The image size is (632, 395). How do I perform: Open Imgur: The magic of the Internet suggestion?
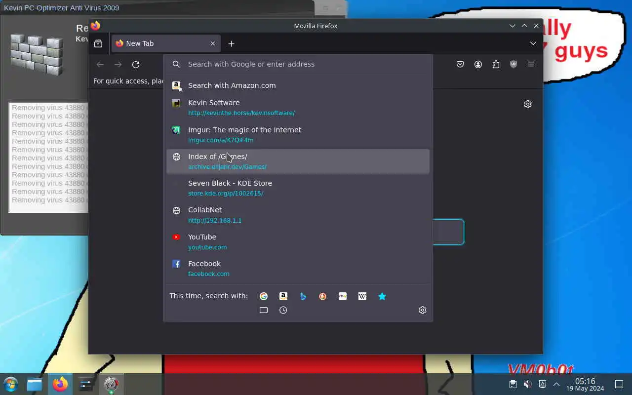(x=298, y=135)
